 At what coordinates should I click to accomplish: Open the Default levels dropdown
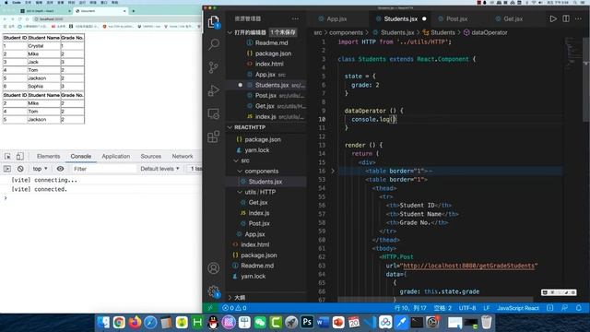pyautogui.click(x=159, y=169)
